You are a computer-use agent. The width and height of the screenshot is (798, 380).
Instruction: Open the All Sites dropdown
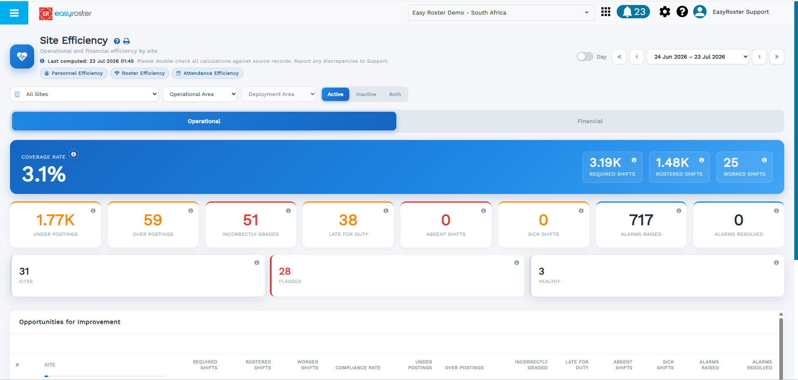84,94
